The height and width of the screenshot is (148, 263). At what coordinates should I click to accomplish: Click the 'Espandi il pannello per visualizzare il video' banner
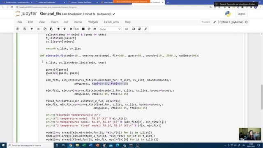point(236,4)
